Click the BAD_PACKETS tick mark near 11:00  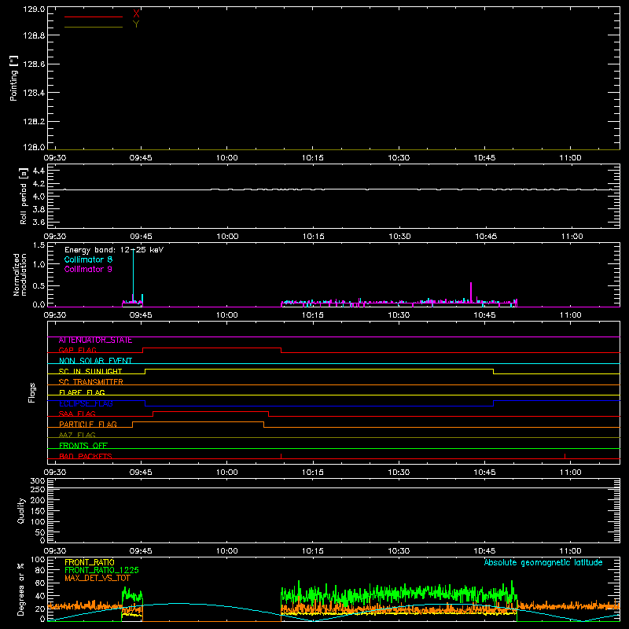coord(565,456)
